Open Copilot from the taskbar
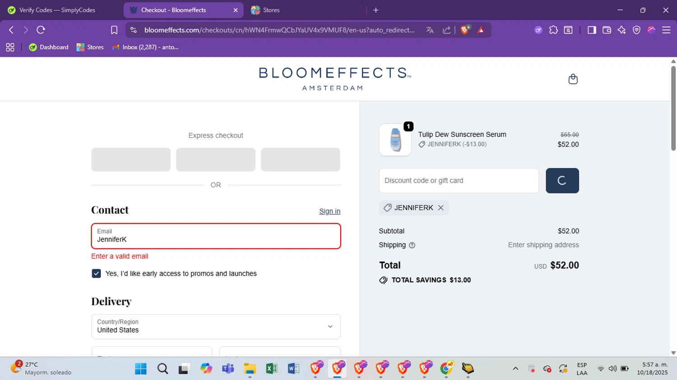Image resolution: width=677 pixels, height=380 pixels. tap(206, 369)
